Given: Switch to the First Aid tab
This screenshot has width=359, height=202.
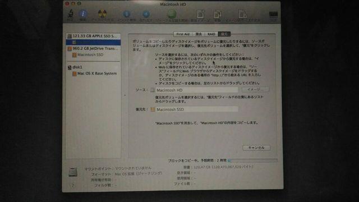Looking at the screenshot, I should click(183, 34).
